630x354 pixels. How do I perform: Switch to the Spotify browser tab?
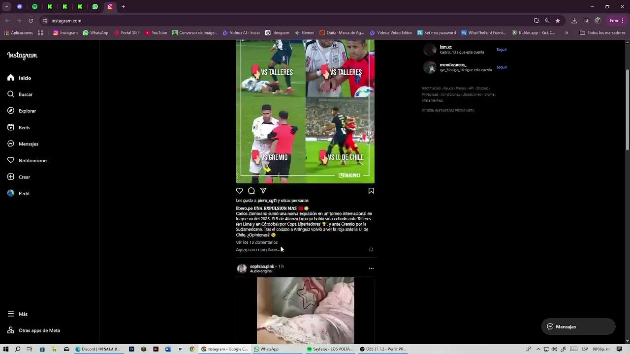click(35, 6)
